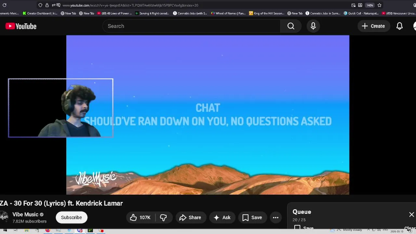416x234 pixels.
Task: Click the YouTube home logo
Action: (21, 26)
